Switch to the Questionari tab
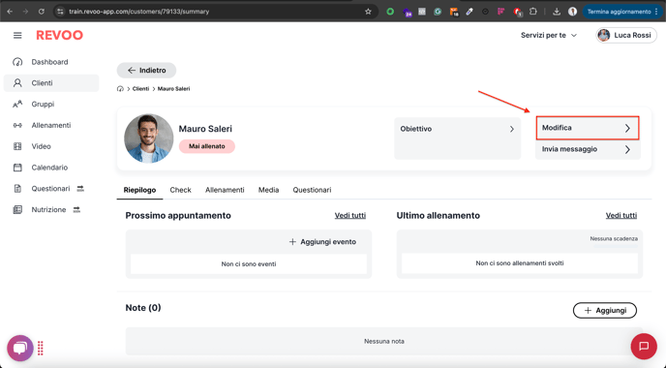The image size is (666, 368). pyautogui.click(x=312, y=190)
